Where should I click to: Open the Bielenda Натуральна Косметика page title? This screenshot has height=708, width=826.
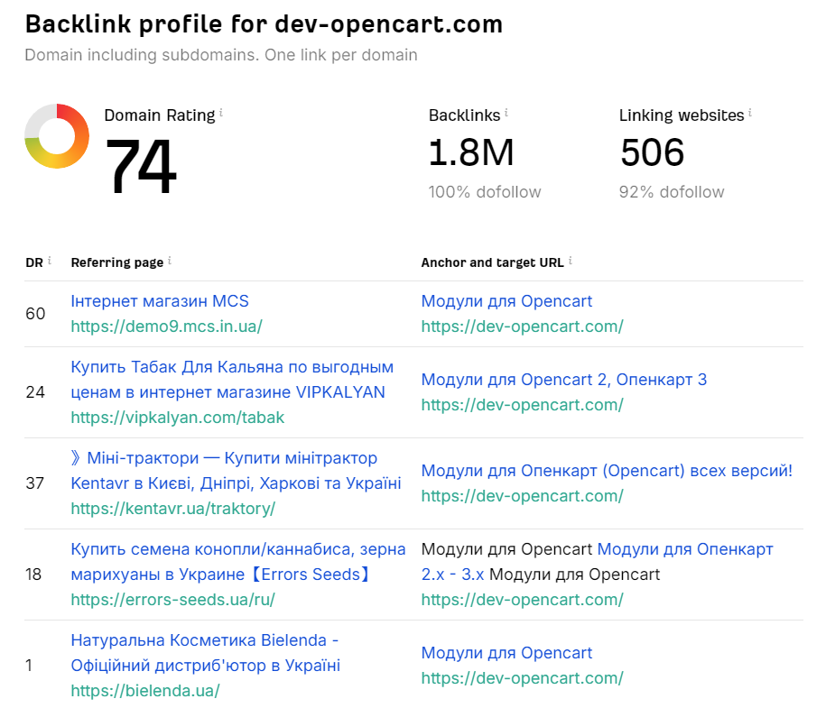(206, 653)
